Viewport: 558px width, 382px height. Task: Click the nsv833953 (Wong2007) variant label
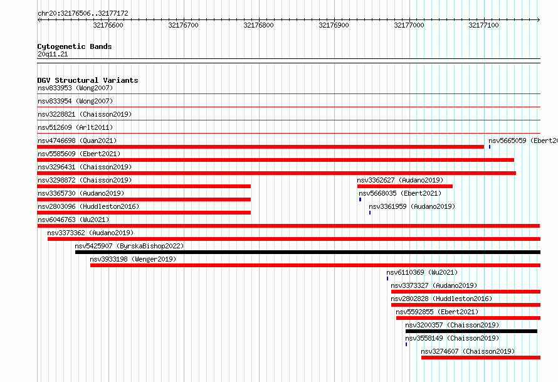tap(75, 88)
